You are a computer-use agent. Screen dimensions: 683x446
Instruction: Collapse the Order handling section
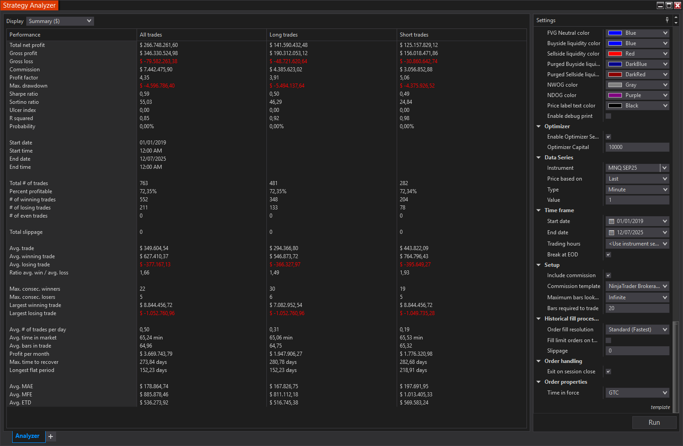click(538, 361)
